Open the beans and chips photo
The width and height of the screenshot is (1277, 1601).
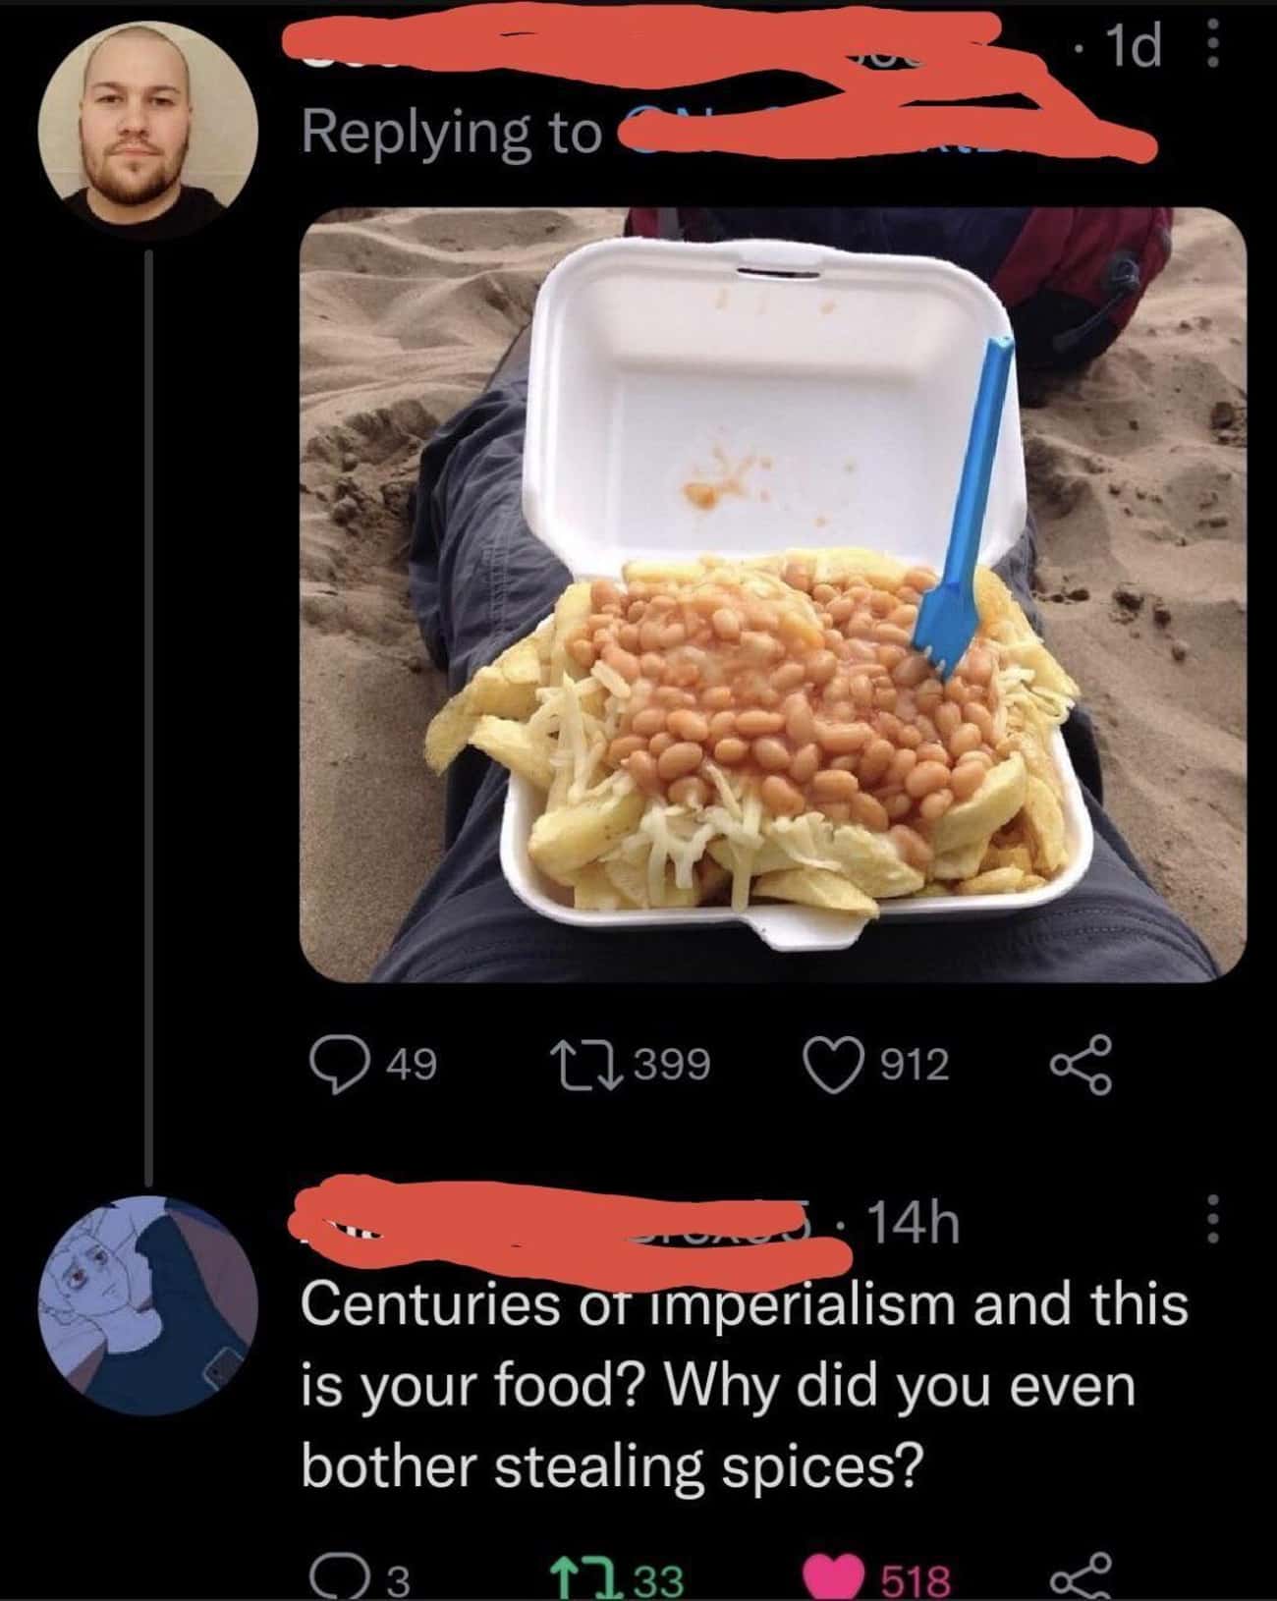(x=772, y=593)
